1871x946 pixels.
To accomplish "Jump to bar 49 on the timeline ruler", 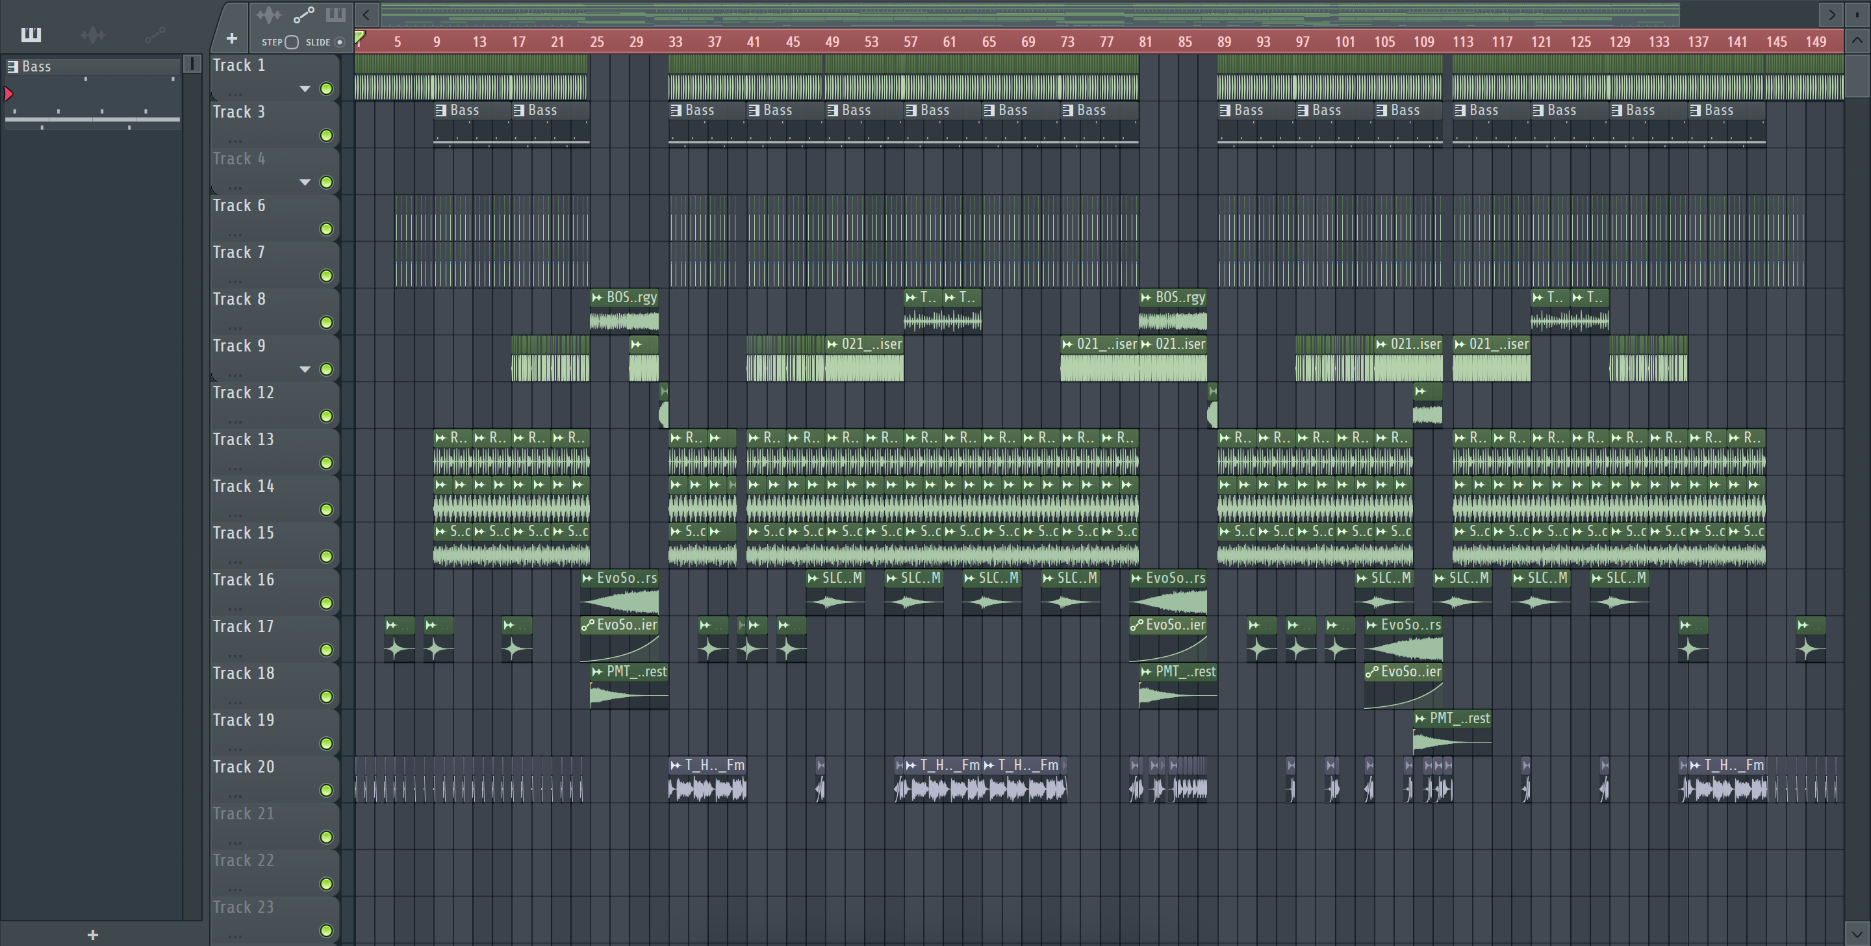I will pyautogui.click(x=832, y=42).
